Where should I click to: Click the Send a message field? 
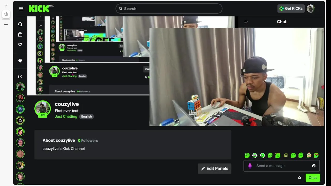pyautogui.click(x=282, y=166)
